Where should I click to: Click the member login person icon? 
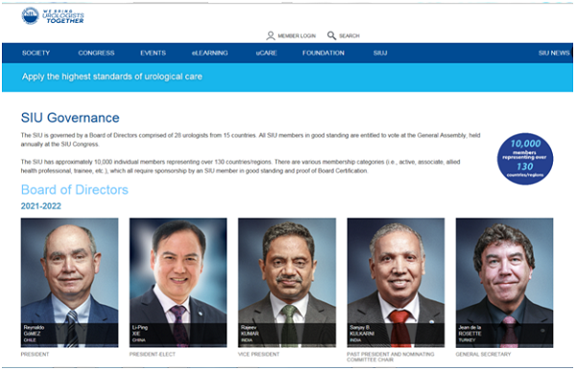click(x=271, y=35)
